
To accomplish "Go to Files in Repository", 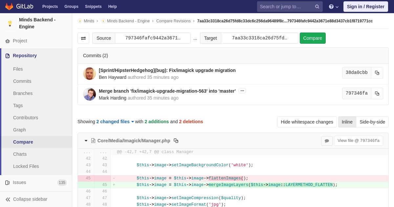I will (18, 69).
